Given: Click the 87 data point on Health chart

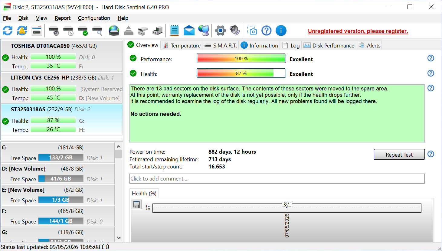Looking at the screenshot, I should [x=287, y=208].
